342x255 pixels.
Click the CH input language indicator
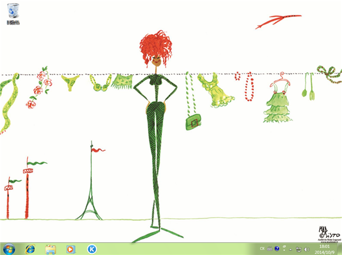tap(262, 249)
